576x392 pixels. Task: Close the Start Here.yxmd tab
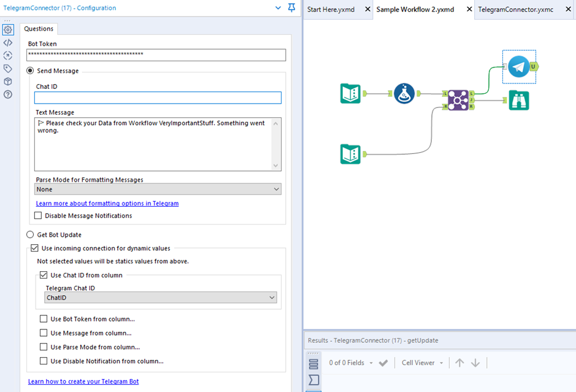tap(367, 9)
